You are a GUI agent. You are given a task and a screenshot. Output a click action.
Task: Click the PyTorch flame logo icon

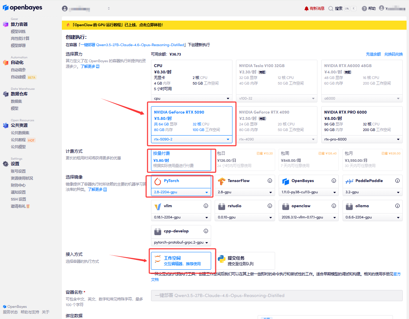(x=158, y=181)
